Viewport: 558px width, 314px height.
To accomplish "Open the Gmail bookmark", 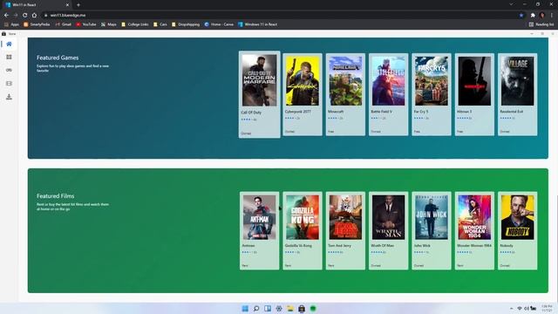I will click(x=64, y=24).
